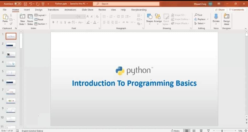The width and height of the screenshot is (248, 132).
Task: Toggle text Shadow formatting
Action: [65, 22]
